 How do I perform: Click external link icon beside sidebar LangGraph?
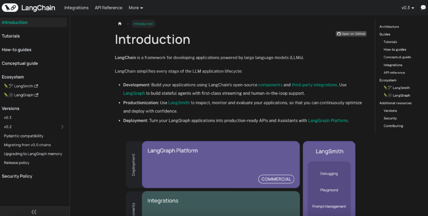click(x=36, y=95)
